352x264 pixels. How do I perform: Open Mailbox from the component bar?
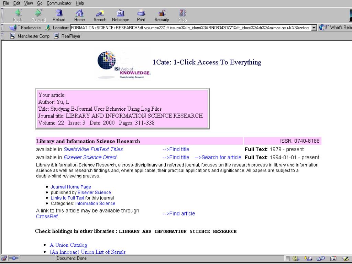[x=308, y=258]
